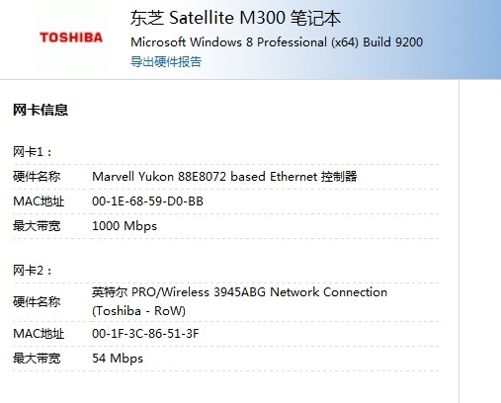The width and height of the screenshot is (501, 403).
Task: Click the MAC地址 label for 网卡1
Action: tap(39, 201)
